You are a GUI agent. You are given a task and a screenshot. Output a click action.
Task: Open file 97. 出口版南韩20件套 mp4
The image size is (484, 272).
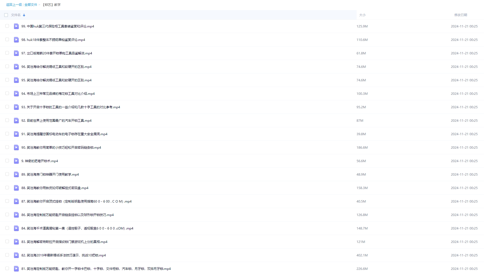(57, 53)
